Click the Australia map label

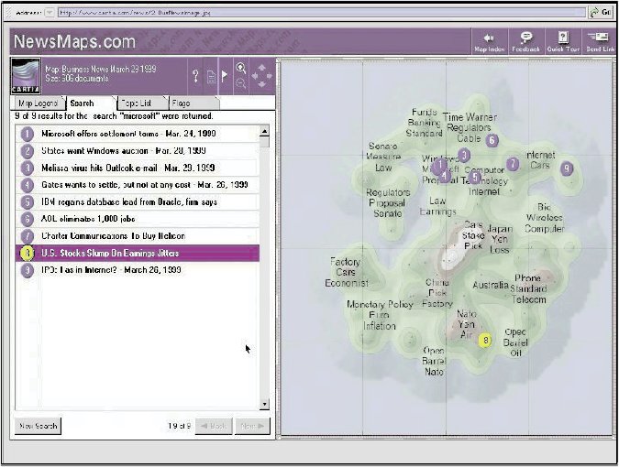coord(491,285)
